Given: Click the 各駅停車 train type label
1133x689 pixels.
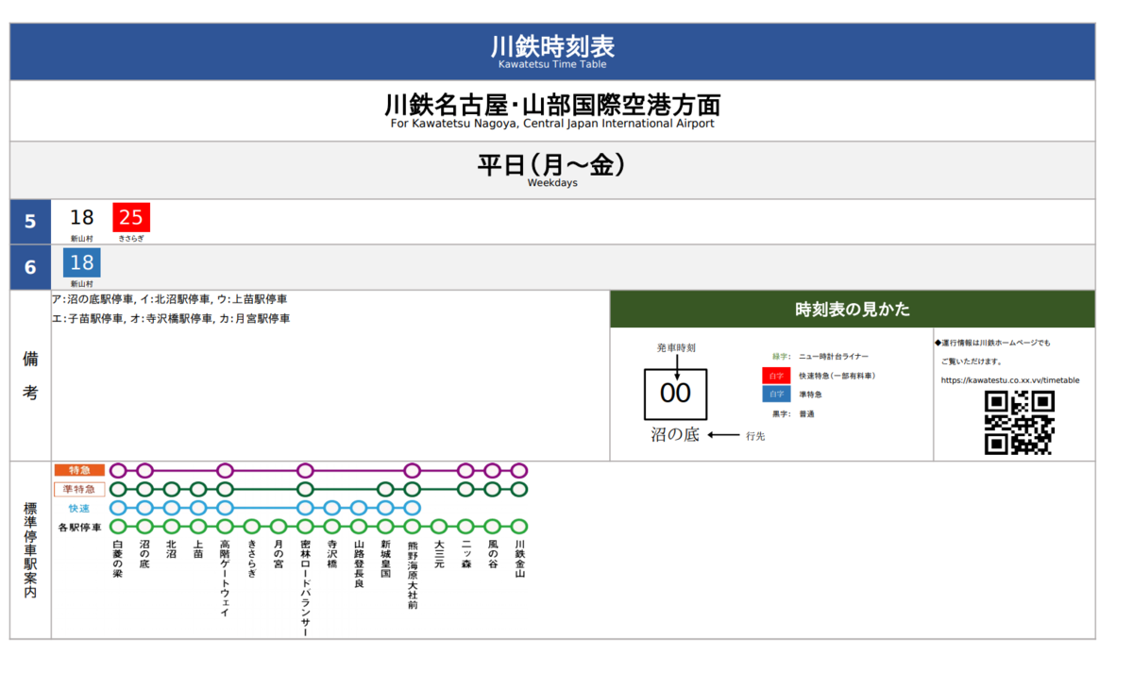Looking at the screenshot, I should coord(79,527).
